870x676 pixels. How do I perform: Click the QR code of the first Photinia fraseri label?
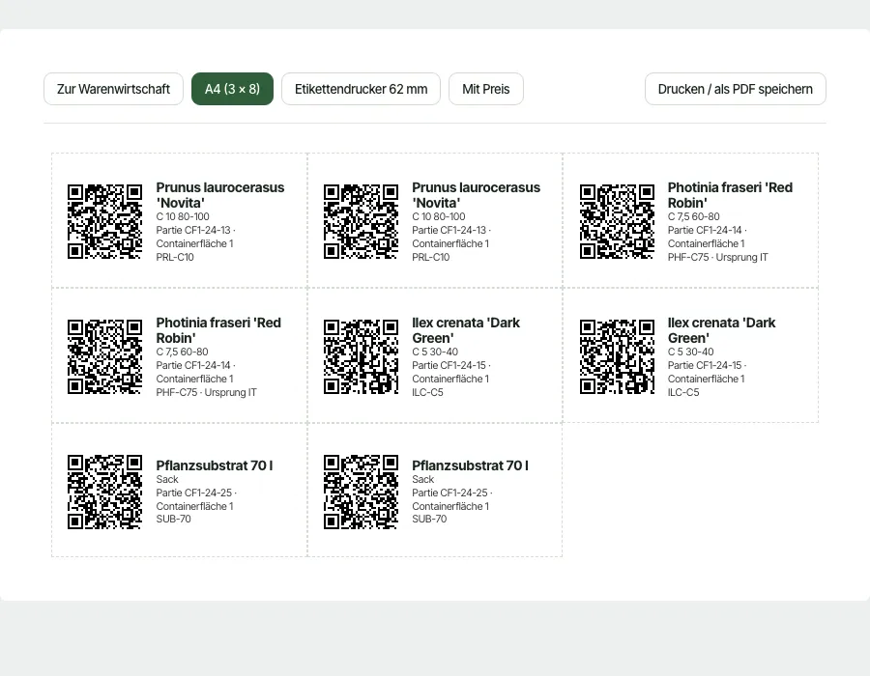[x=617, y=222]
